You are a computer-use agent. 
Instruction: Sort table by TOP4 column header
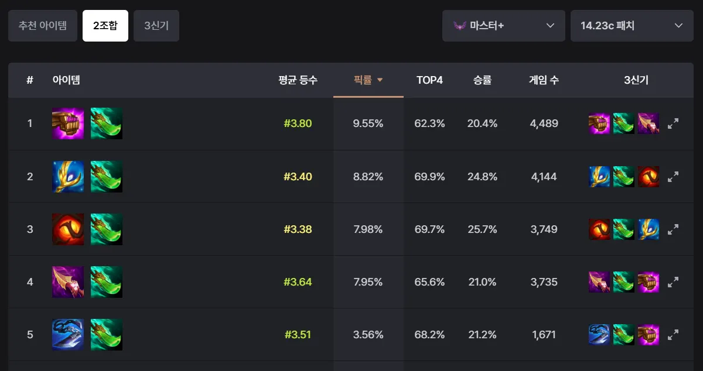click(429, 80)
